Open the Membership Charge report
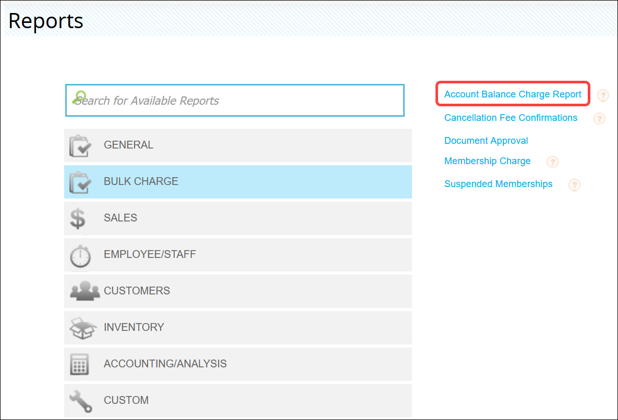Screen dimensions: 618x420 pos(487,161)
